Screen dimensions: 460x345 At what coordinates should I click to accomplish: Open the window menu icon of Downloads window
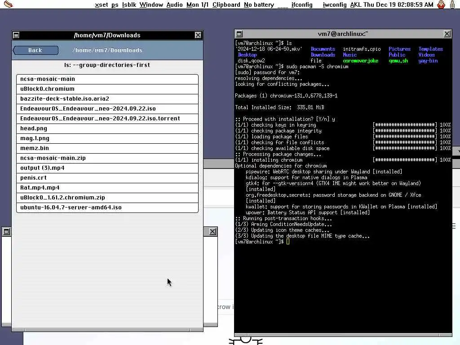[16, 35]
